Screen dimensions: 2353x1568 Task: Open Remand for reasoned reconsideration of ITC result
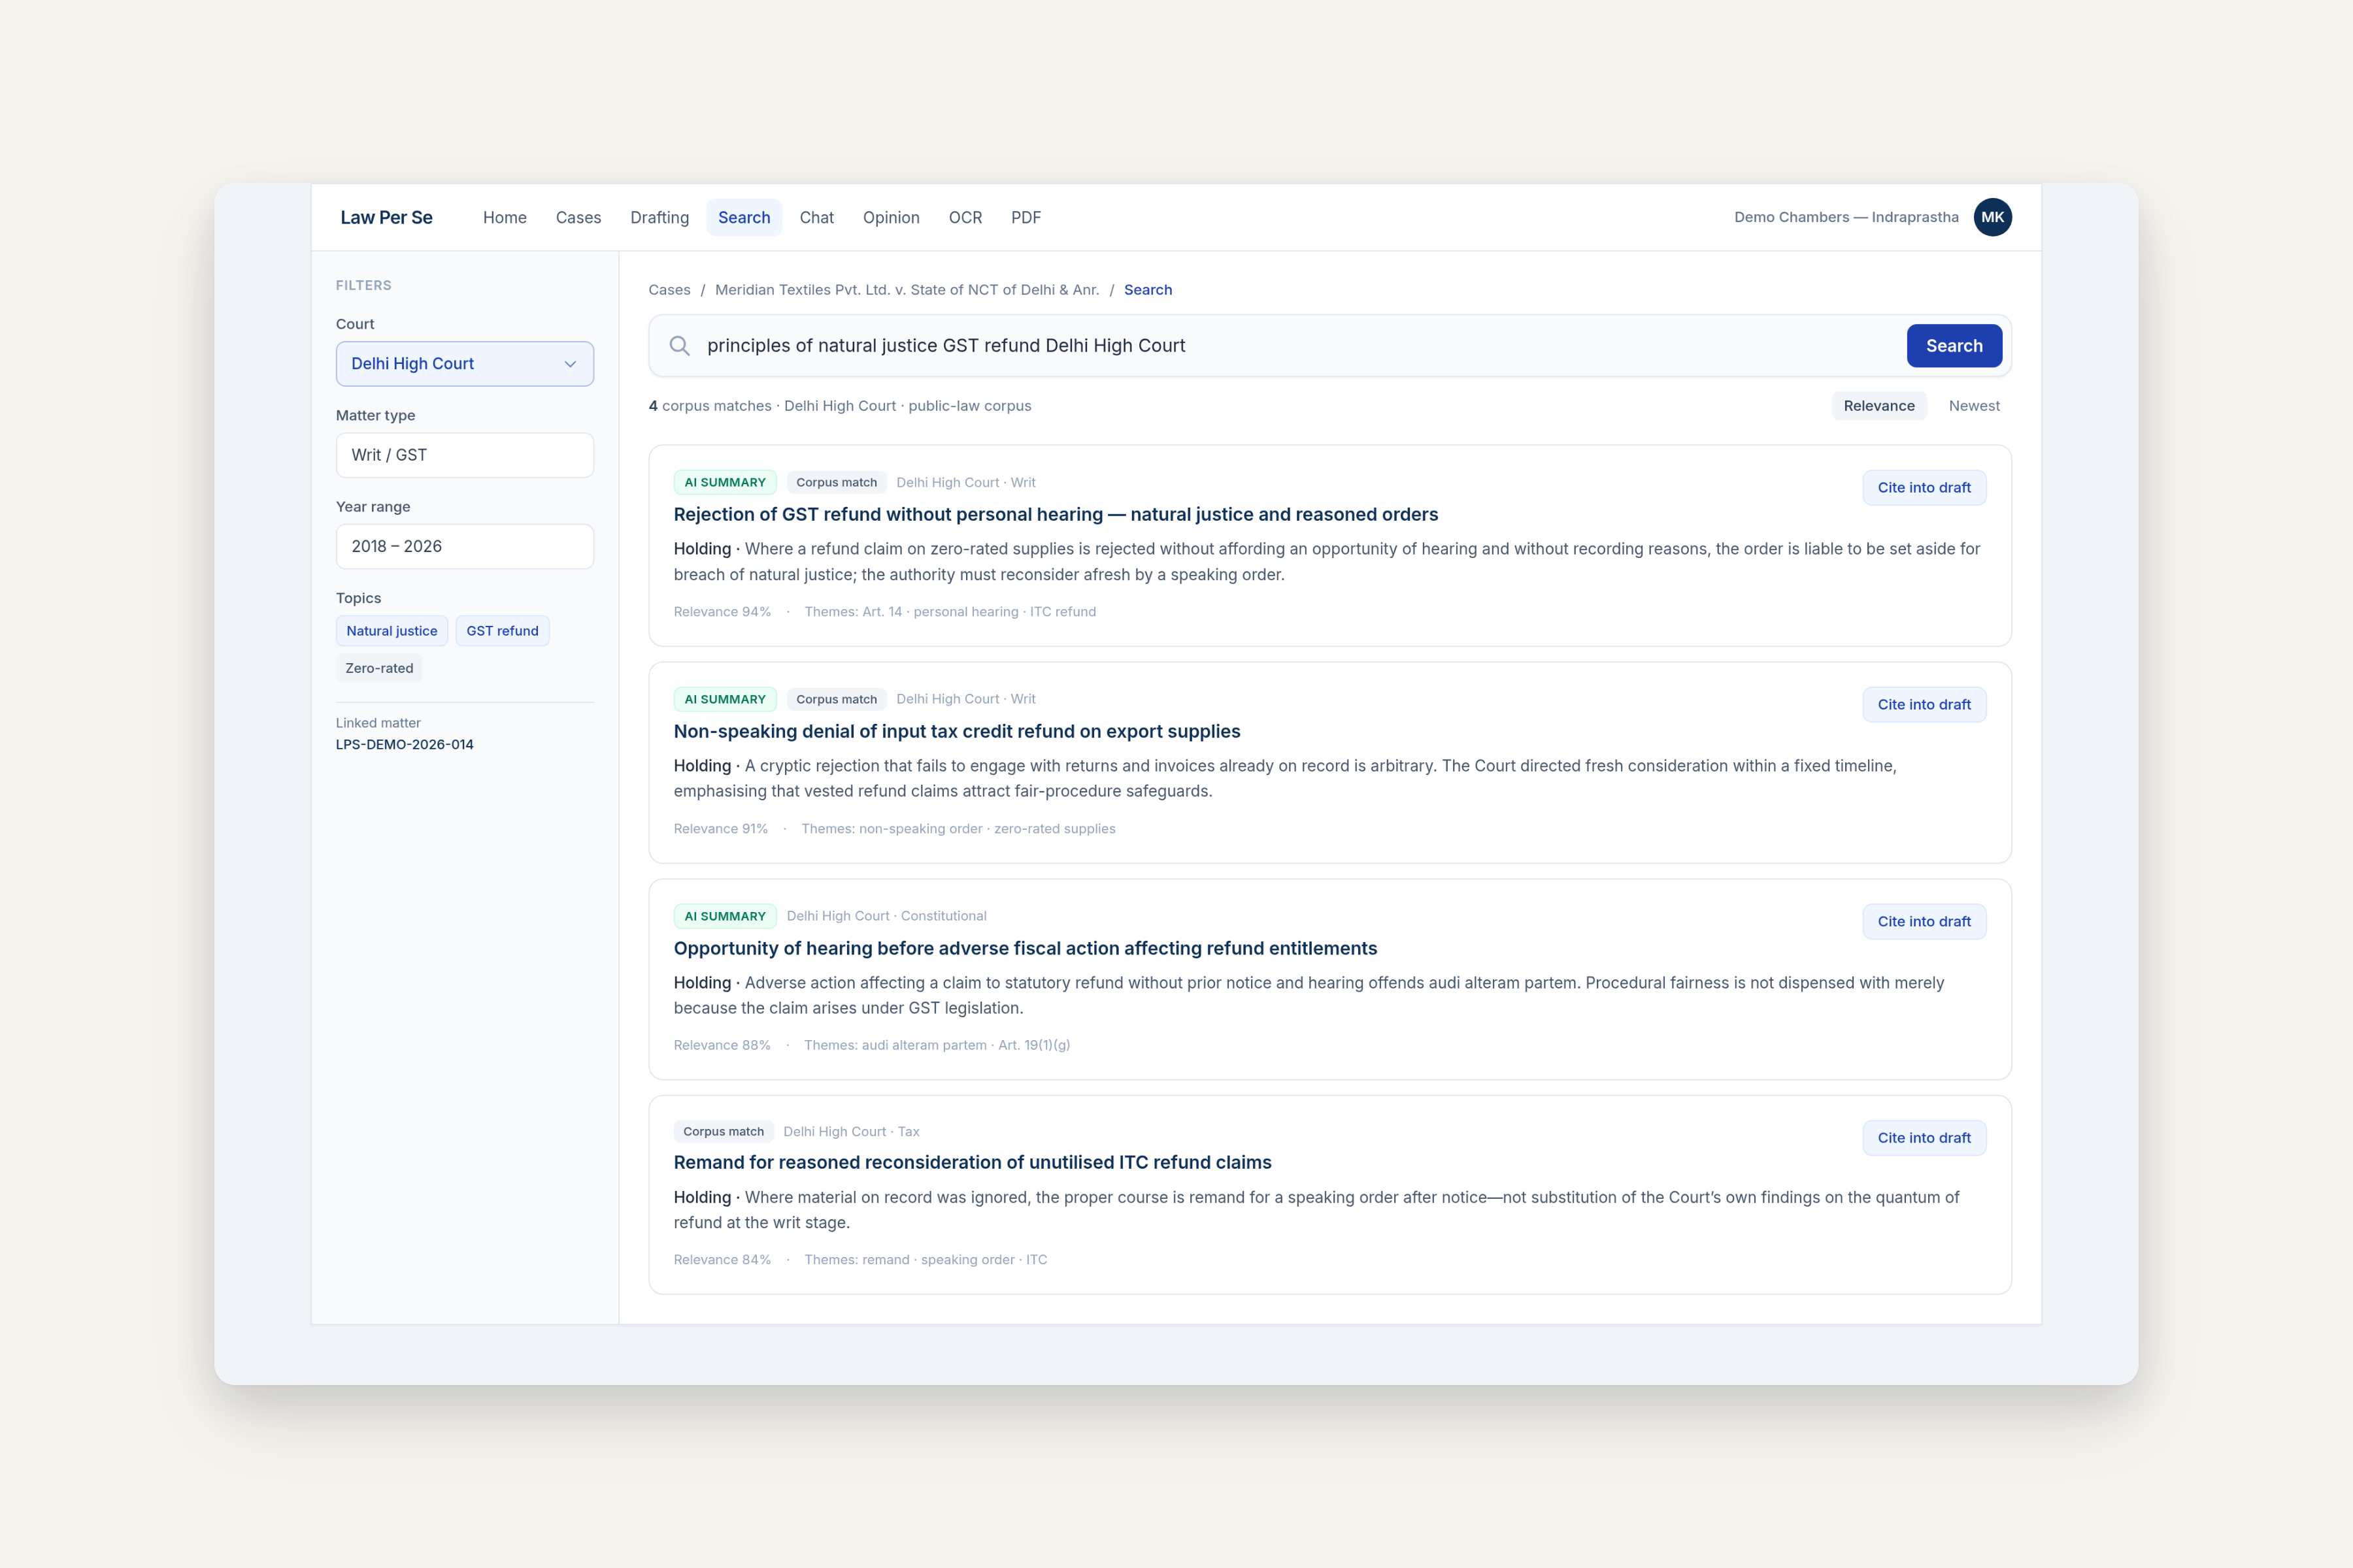(971, 1162)
